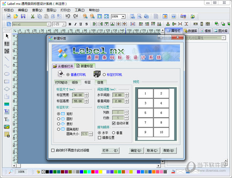Image resolution: width=232 pixels, height=178 pixels.
Task: Open the 编辑(E) menu
Action: [23, 10]
